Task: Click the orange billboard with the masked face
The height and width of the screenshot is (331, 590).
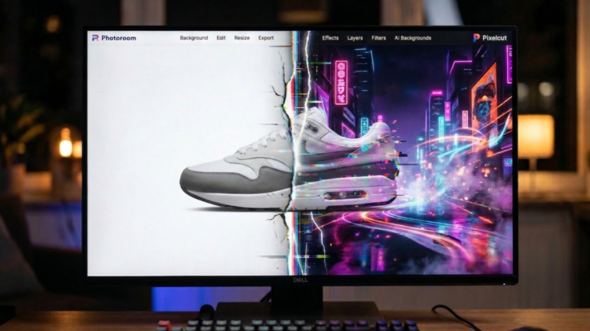Action: (483, 97)
